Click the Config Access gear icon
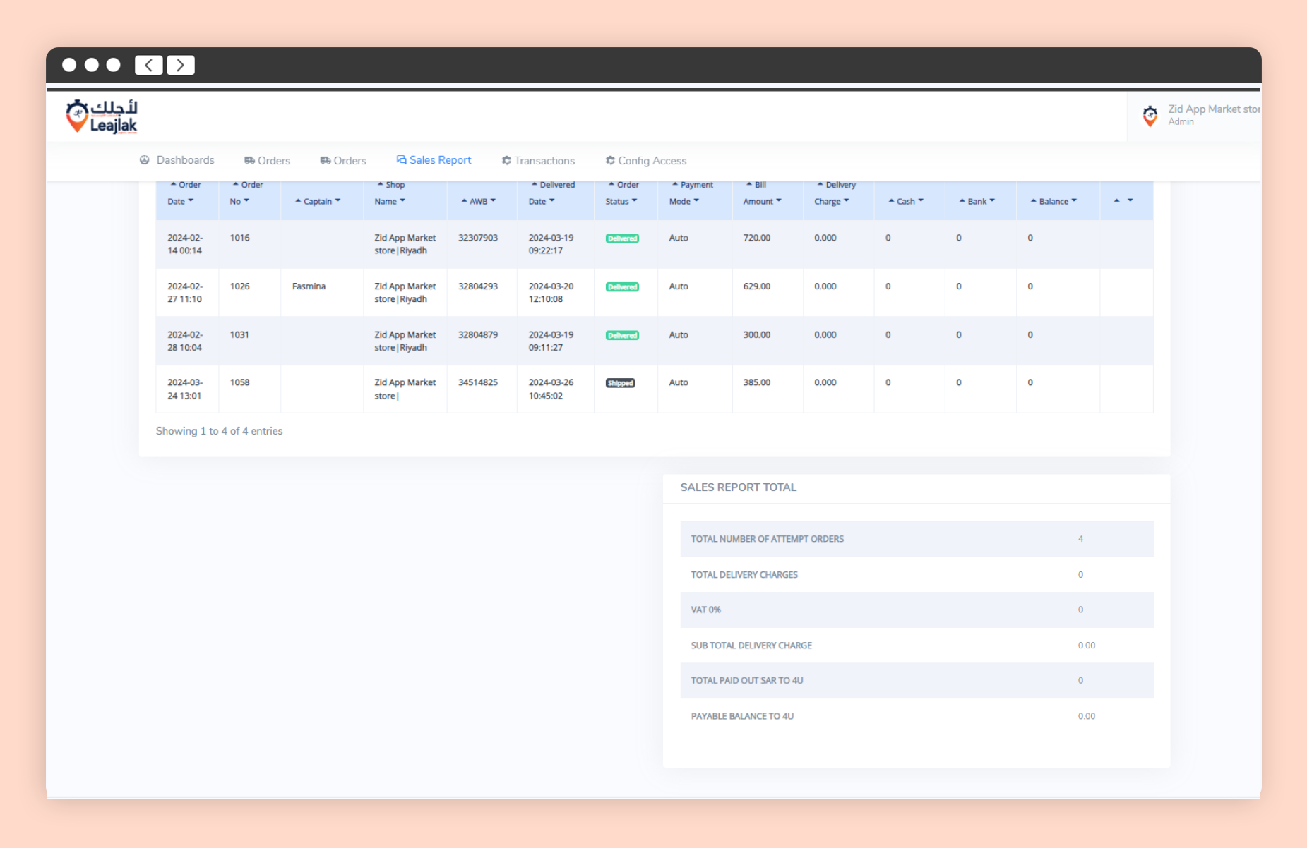The image size is (1307, 848). [610, 161]
